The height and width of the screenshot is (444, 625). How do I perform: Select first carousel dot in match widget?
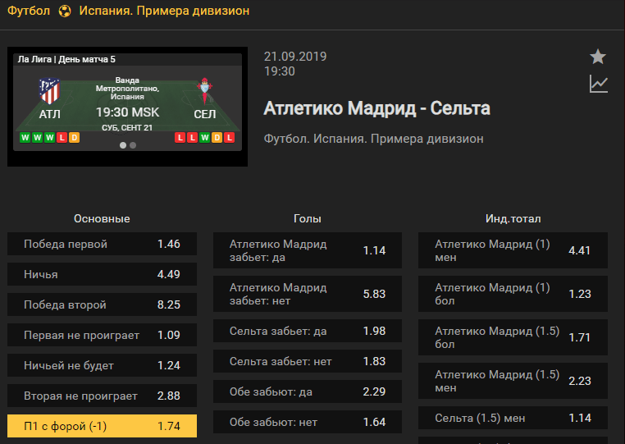coord(123,145)
